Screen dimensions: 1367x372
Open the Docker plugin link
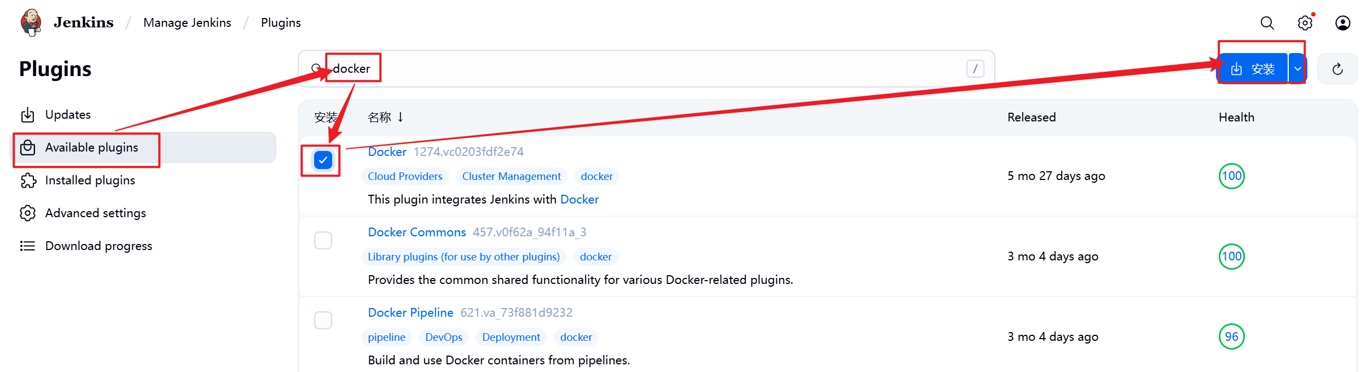pyautogui.click(x=387, y=152)
